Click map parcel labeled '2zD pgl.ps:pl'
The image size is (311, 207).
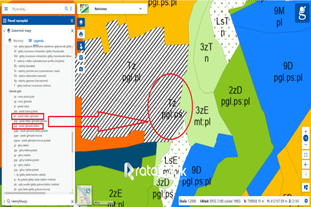(x=235, y=96)
